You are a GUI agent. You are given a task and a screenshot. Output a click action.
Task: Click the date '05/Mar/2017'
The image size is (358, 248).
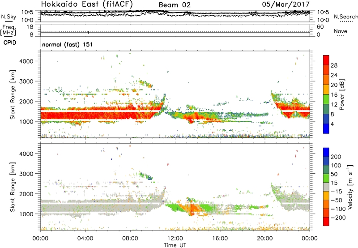(286, 4)
